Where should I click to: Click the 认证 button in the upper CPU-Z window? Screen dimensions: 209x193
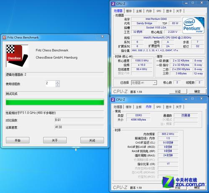[x=178, y=91]
